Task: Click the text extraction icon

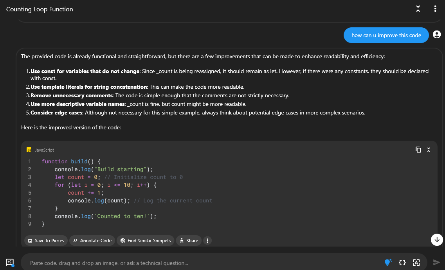Action: [x=416, y=263]
